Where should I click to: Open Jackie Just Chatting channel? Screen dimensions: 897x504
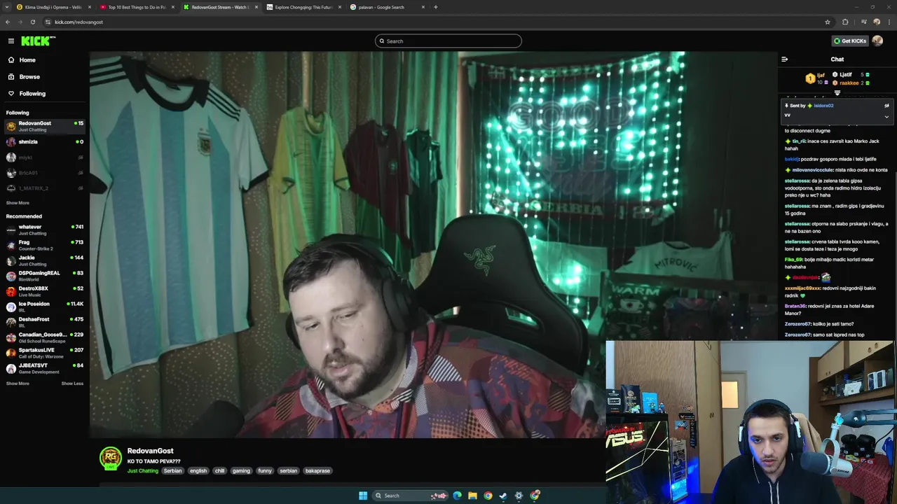[44, 260]
